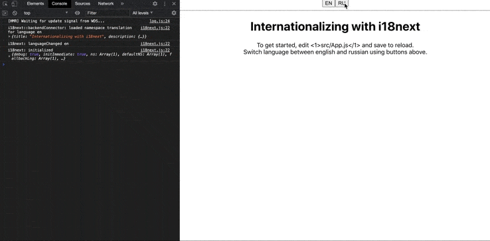Viewport: 490px width, 241px height.
Task: Click the 'Internationalizing with i18next' heading
Action: 335,26
